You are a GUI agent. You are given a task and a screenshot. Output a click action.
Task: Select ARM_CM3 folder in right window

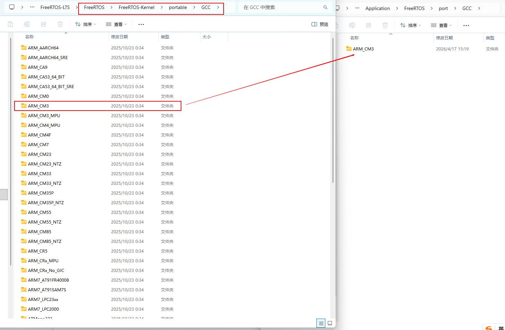click(363, 49)
